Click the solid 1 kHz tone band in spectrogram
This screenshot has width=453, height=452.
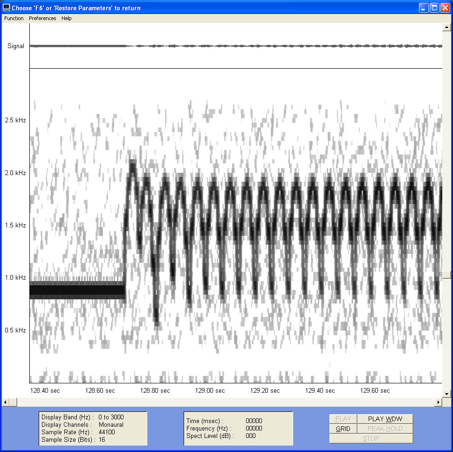[77, 290]
